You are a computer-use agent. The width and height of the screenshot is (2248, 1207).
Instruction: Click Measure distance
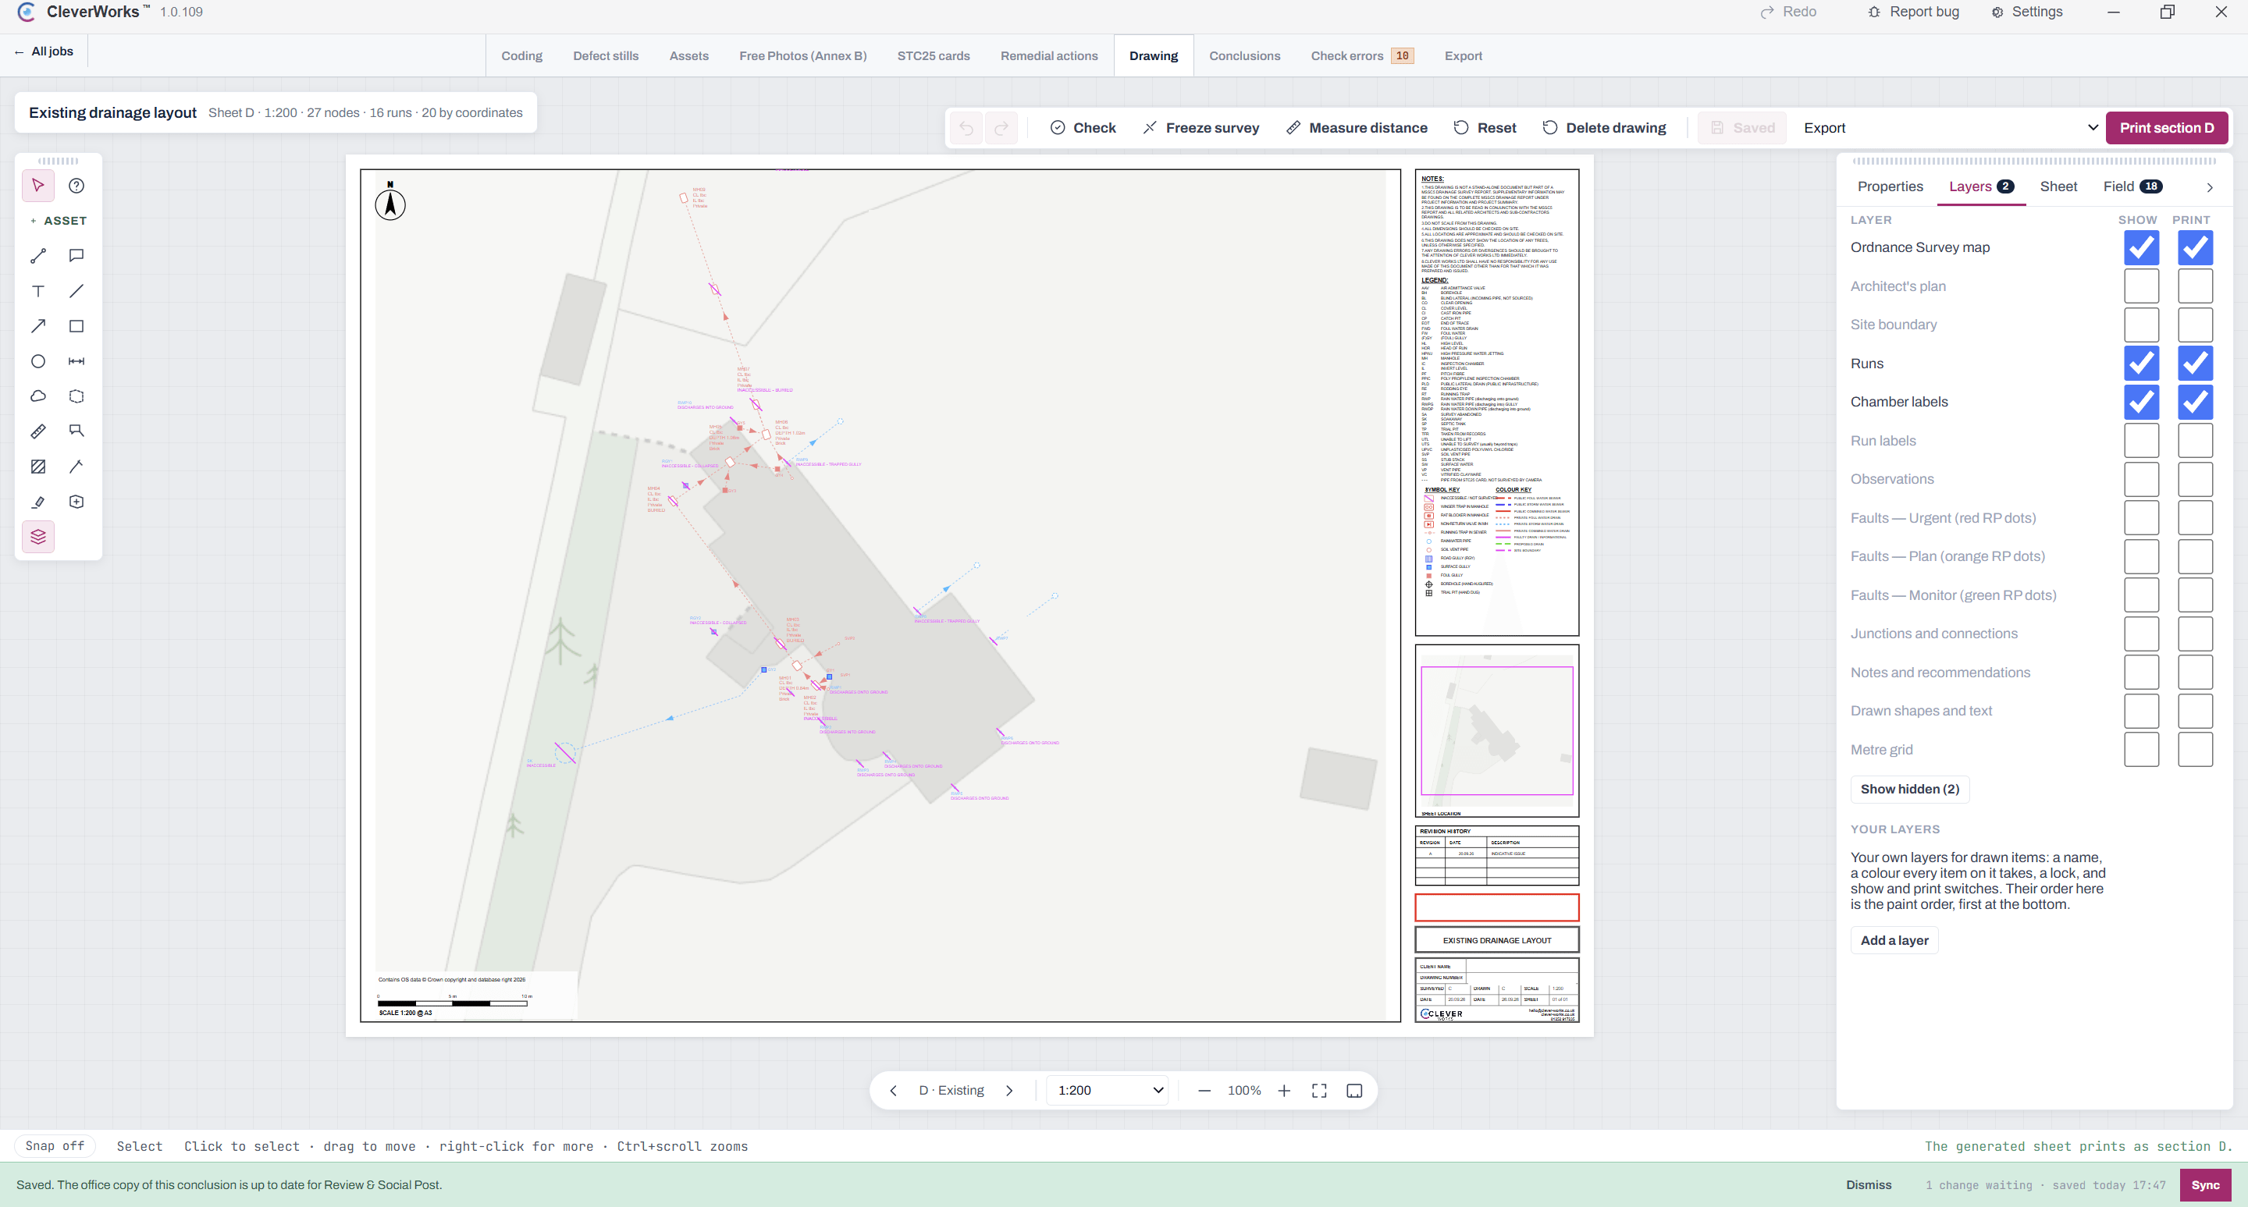click(1357, 128)
